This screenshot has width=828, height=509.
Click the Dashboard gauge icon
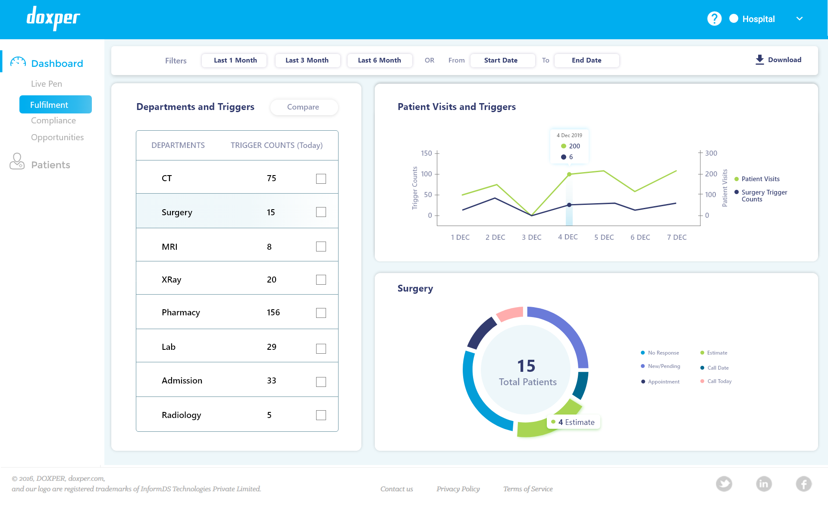18,63
